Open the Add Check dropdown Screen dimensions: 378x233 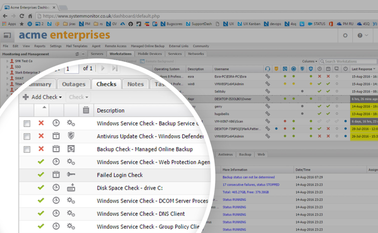[42, 97]
